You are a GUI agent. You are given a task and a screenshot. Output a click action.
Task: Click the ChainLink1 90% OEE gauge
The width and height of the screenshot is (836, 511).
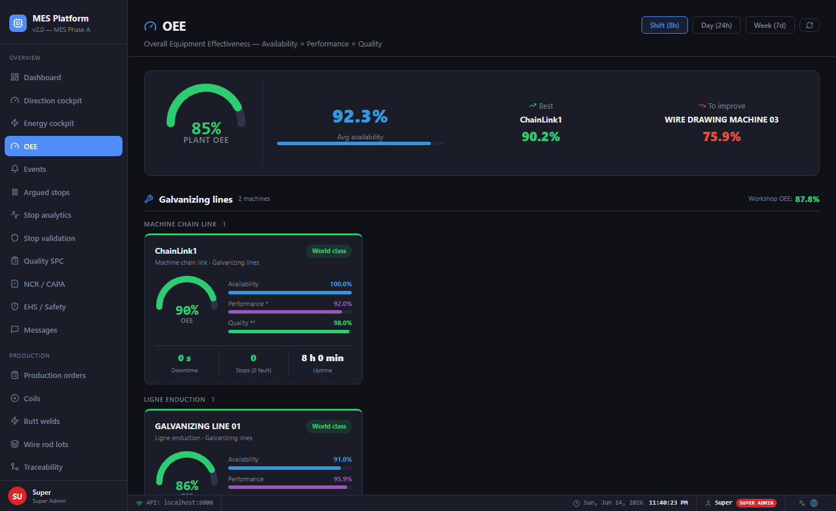186,299
